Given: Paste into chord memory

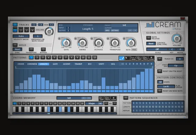Looking at the screenshot, I should pyautogui.click(x=107, y=98).
